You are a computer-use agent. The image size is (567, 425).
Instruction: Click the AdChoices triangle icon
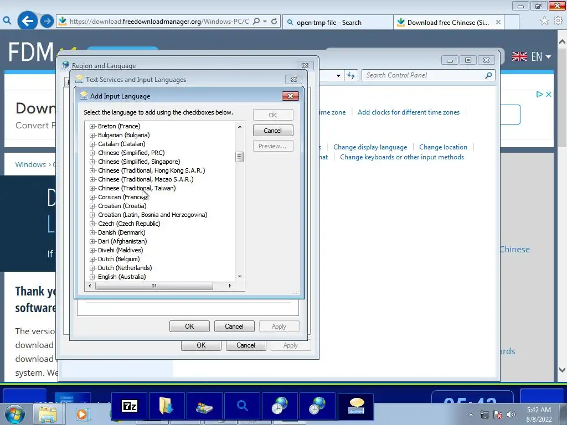click(x=539, y=94)
